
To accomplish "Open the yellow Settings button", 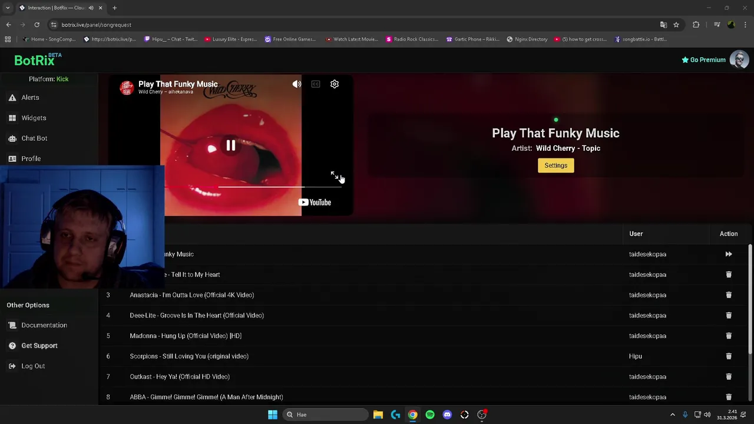I will click(555, 165).
